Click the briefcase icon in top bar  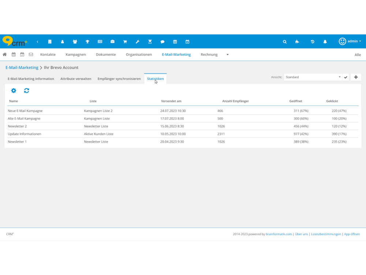(x=112, y=42)
